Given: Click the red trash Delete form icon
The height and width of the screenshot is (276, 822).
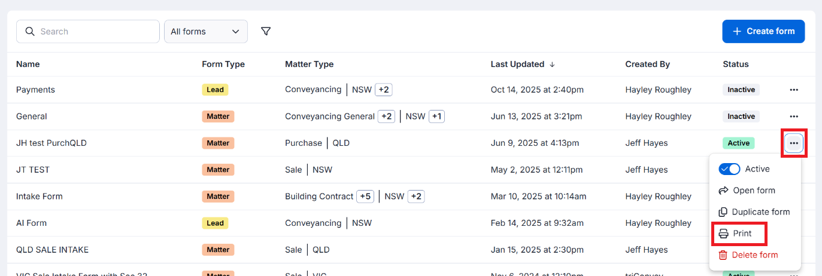Looking at the screenshot, I should pos(723,255).
